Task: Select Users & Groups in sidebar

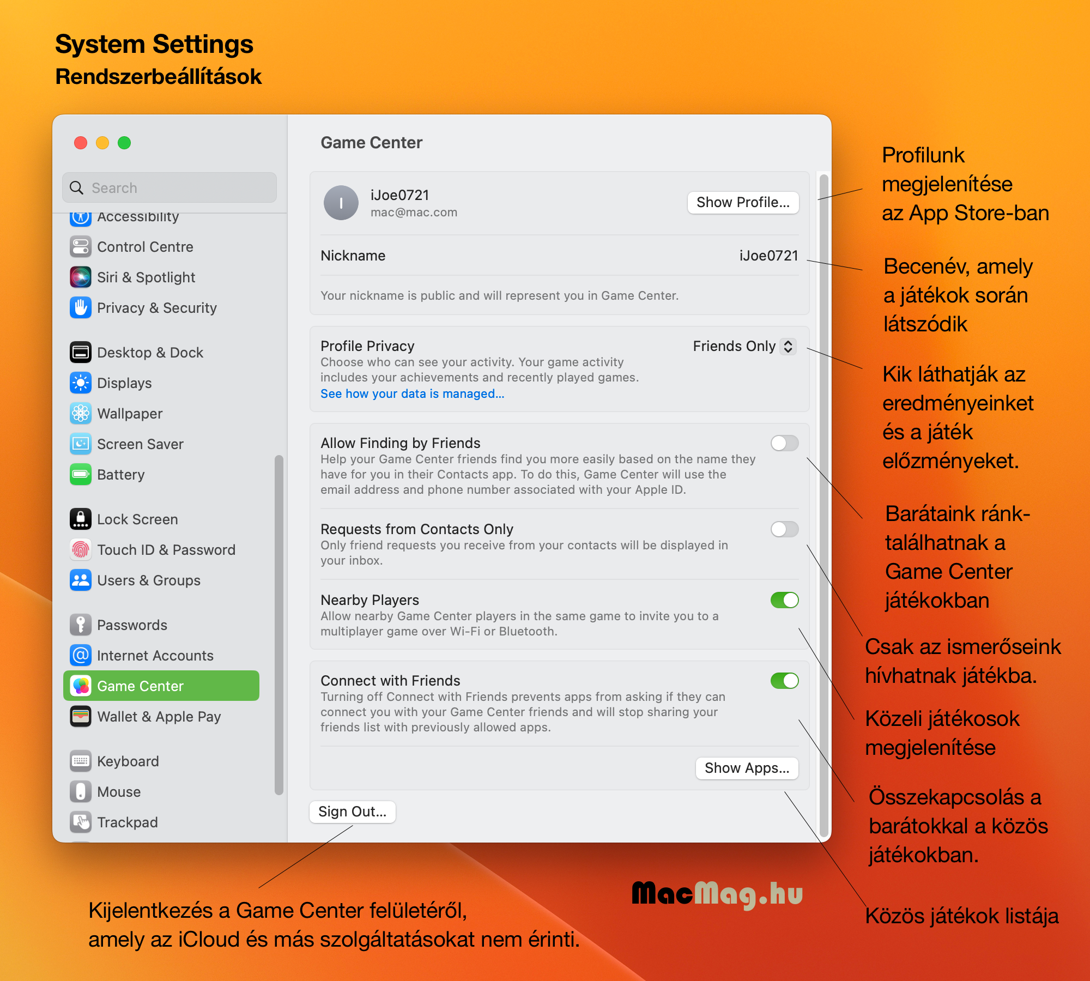Action: tap(161, 580)
